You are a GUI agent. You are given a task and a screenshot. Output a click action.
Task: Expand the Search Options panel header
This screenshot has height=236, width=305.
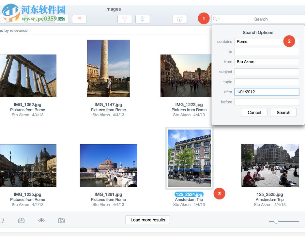[257, 32]
